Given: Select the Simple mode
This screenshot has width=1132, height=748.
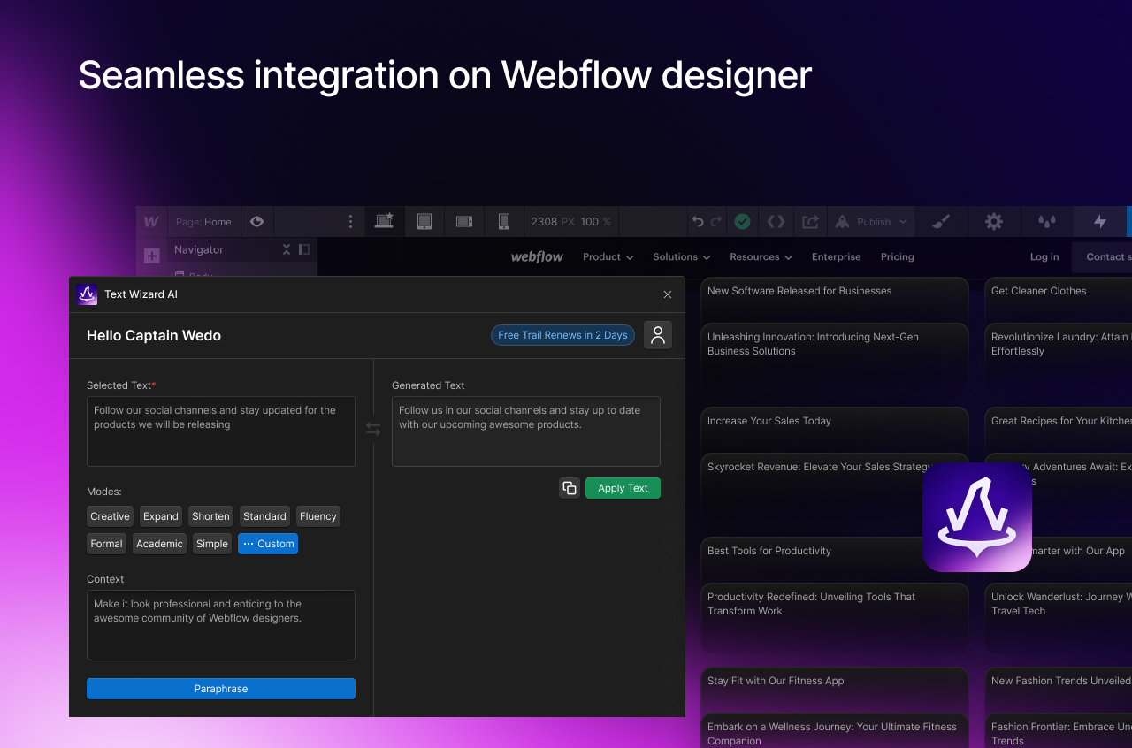Looking at the screenshot, I should 212,544.
